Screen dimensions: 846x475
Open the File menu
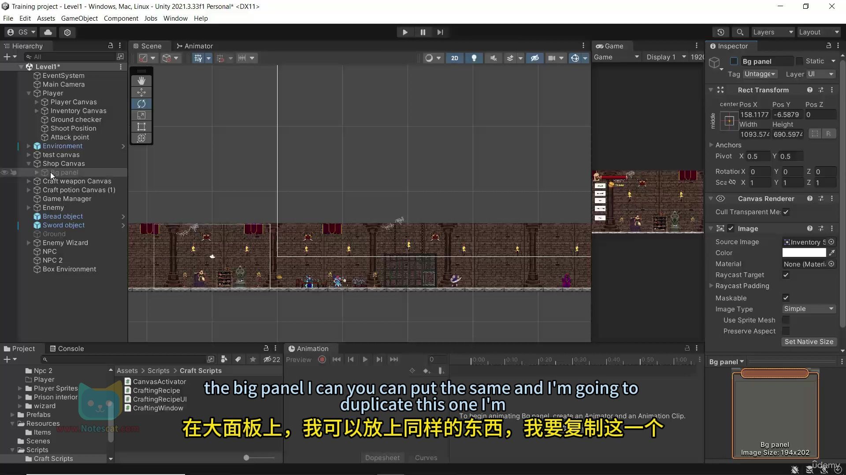[8, 18]
